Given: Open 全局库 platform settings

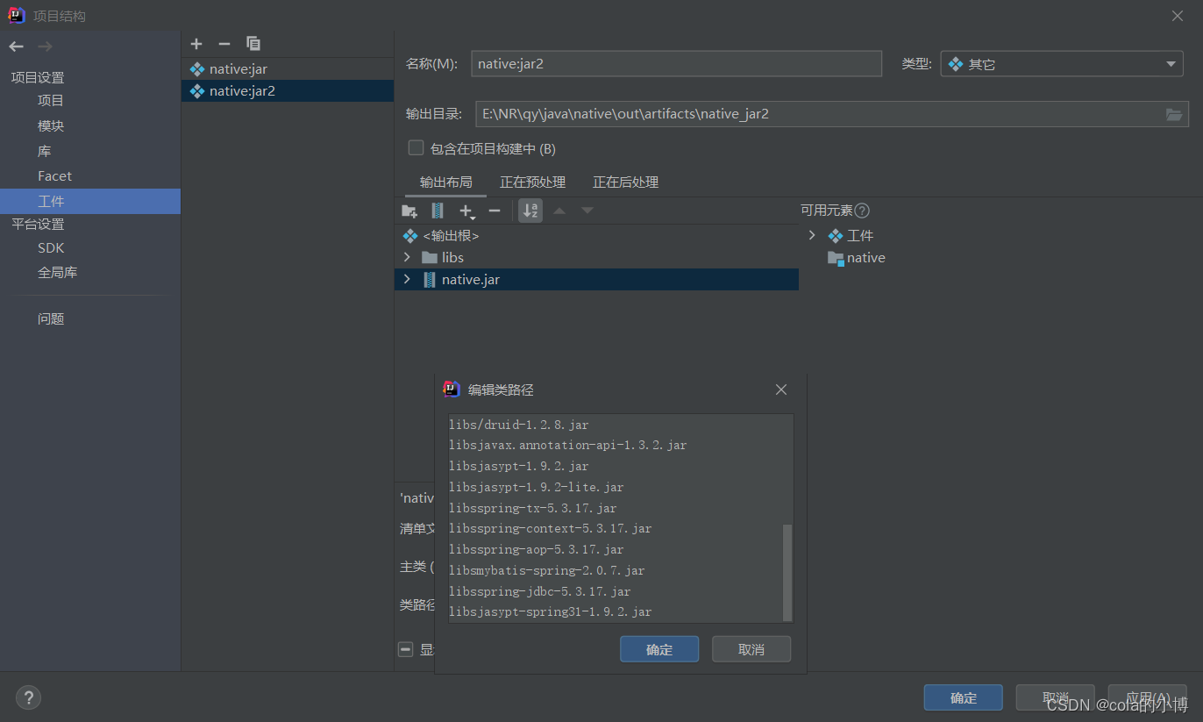Looking at the screenshot, I should [57, 273].
